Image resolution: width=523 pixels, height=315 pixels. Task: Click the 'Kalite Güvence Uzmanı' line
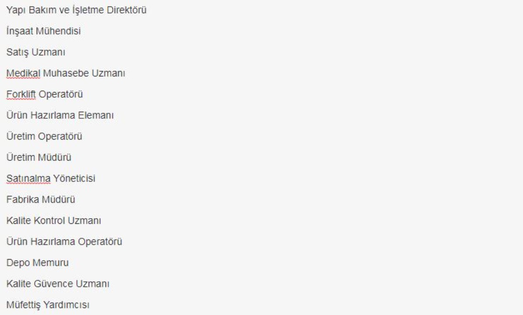(x=58, y=284)
